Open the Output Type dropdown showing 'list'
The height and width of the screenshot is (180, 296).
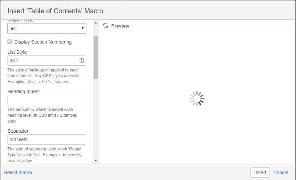click(47, 29)
